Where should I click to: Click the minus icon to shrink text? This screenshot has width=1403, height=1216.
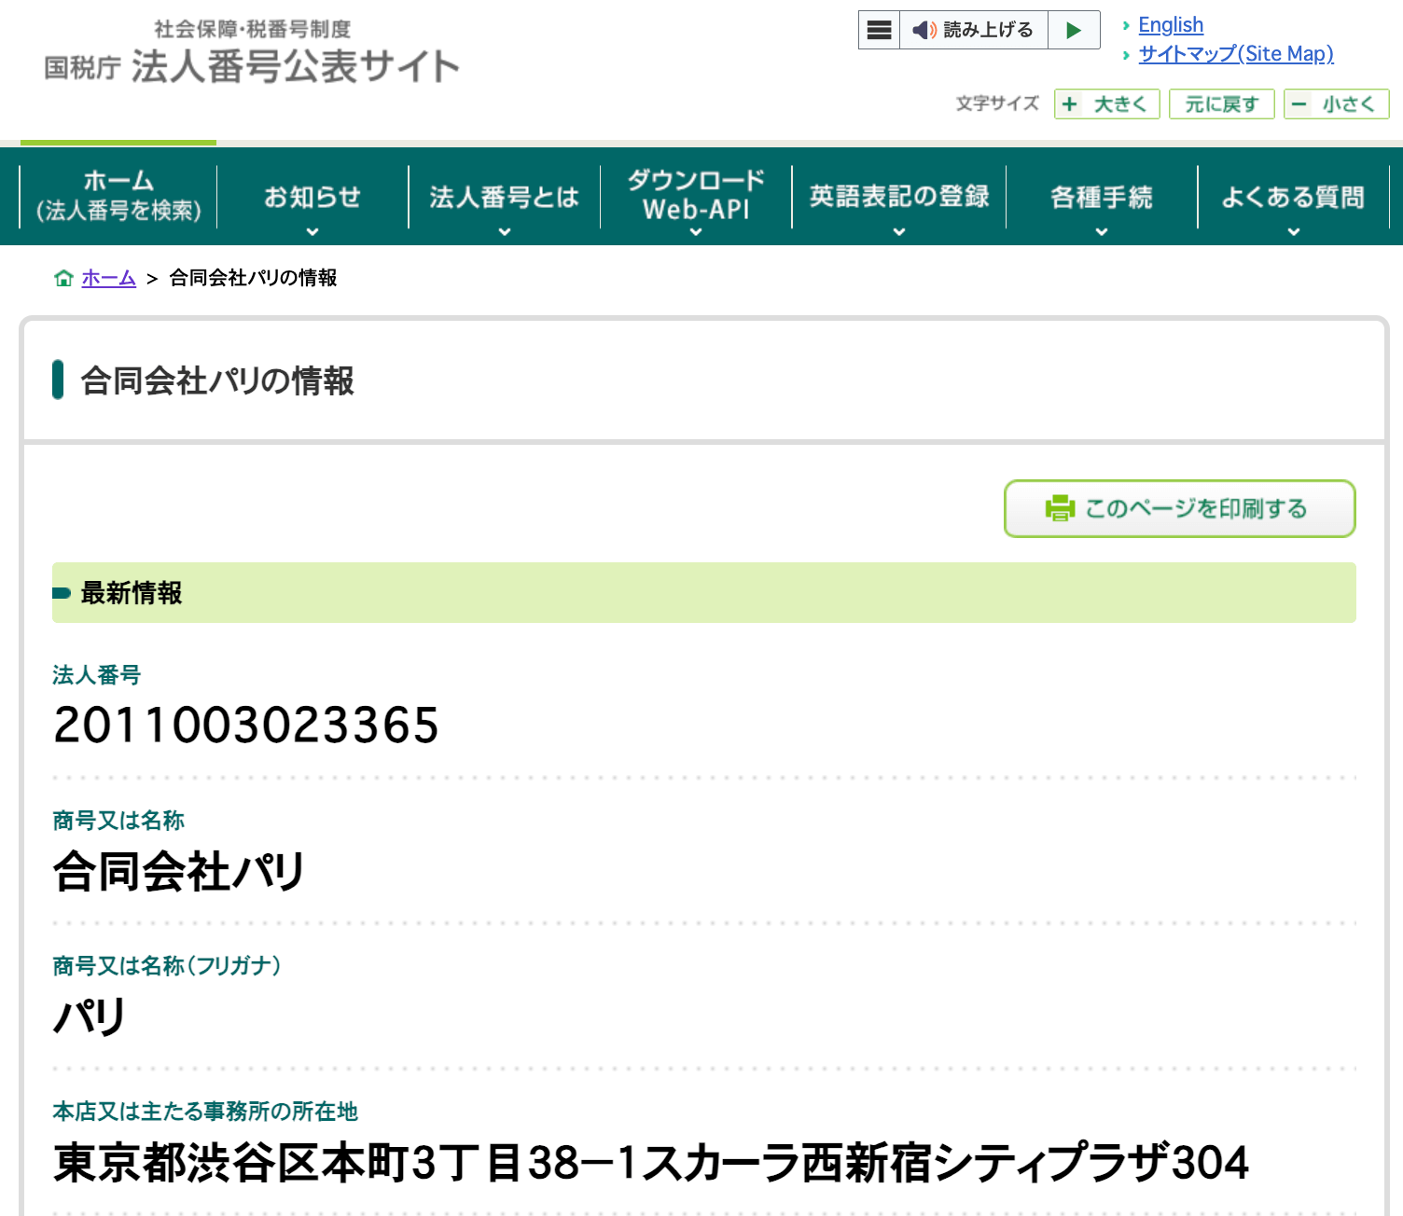coord(1299,104)
